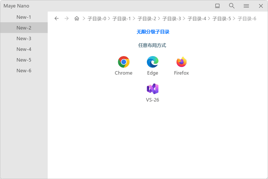Open the VS-26 Visual Studio shortcut
Image resolution: width=268 pixels, height=179 pixels.
point(153,89)
